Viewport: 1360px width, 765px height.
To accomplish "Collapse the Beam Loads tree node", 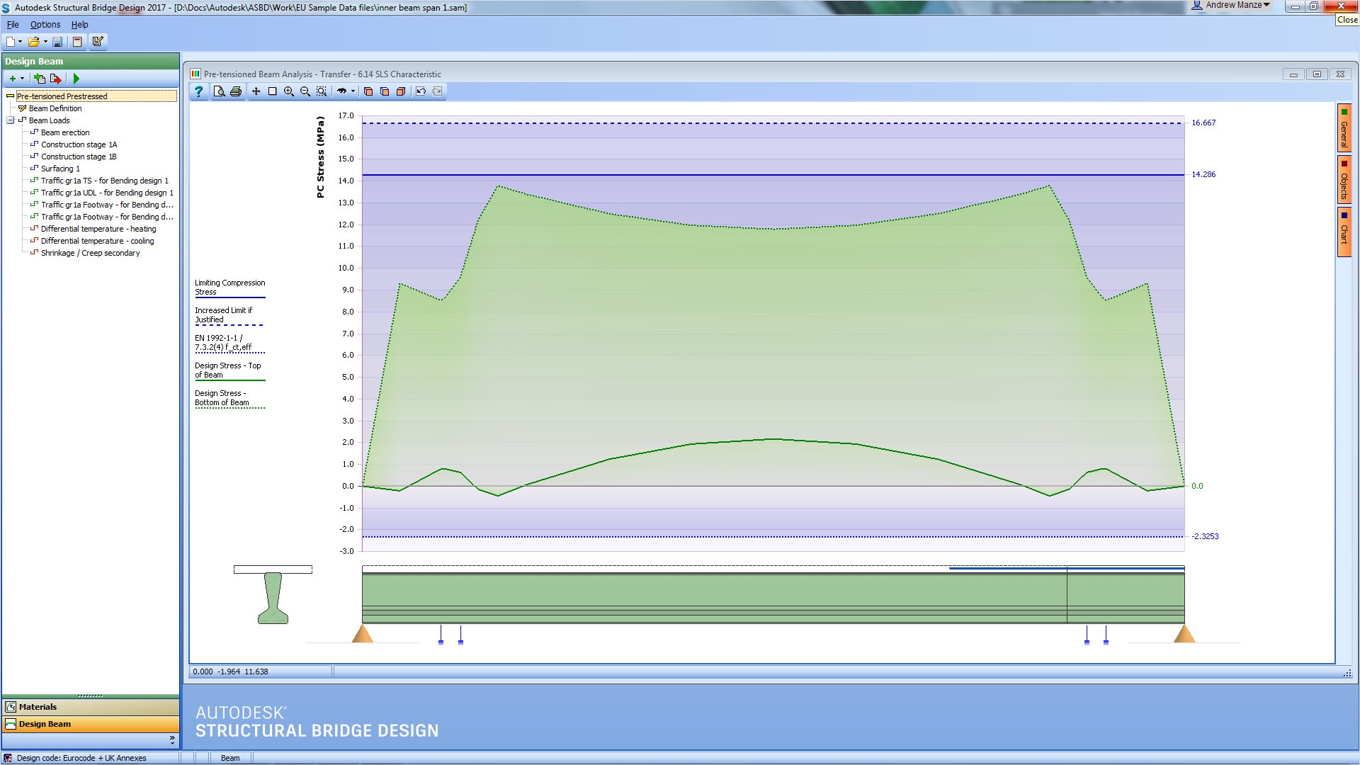I will click(x=11, y=120).
